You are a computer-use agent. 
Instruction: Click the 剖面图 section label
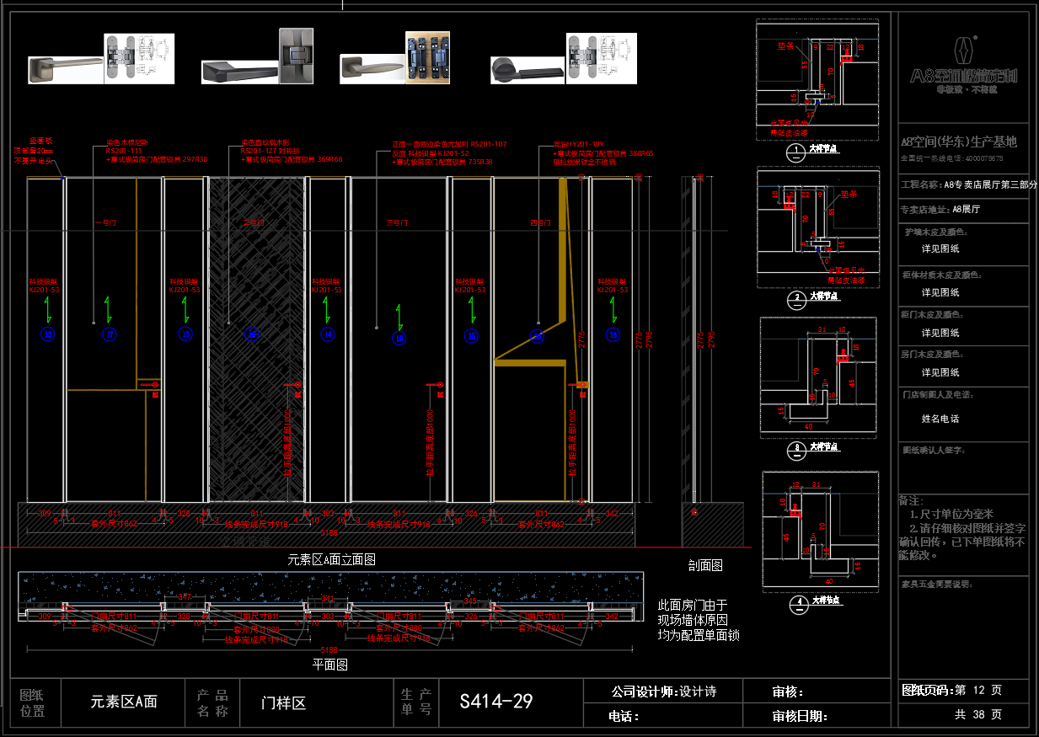(x=704, y=566)
